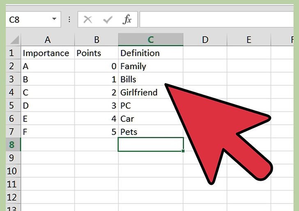The image size is (299, 211).
Task: Select column C header
Action: 150,40
